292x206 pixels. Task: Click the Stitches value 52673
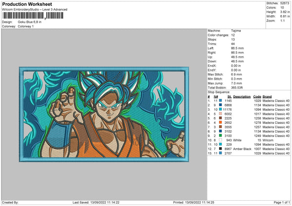[285, 3]
